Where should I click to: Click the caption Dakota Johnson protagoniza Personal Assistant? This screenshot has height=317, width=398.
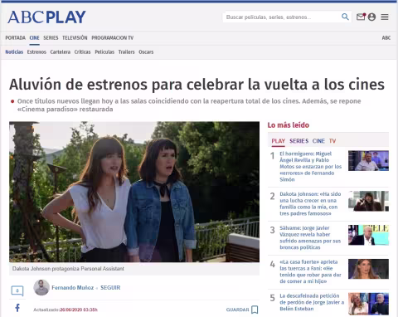(68, 269)
